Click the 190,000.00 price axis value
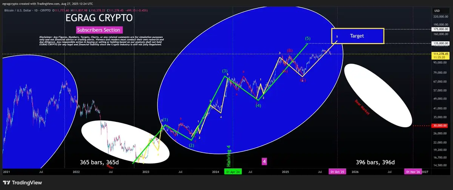The image size is (453, 190). (441, 24)
